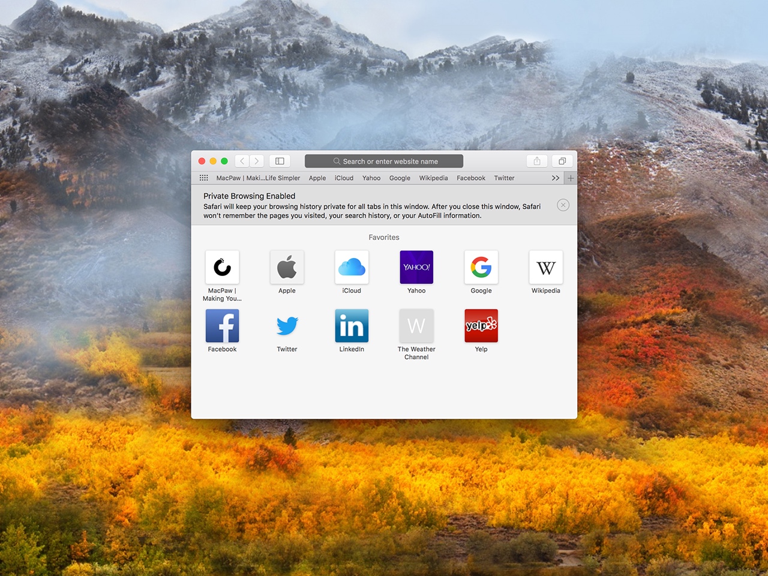This screenshot has width=768, height=576.
Task: Dismiss the Private Browsing notice
Action: [x=563, y=205]
